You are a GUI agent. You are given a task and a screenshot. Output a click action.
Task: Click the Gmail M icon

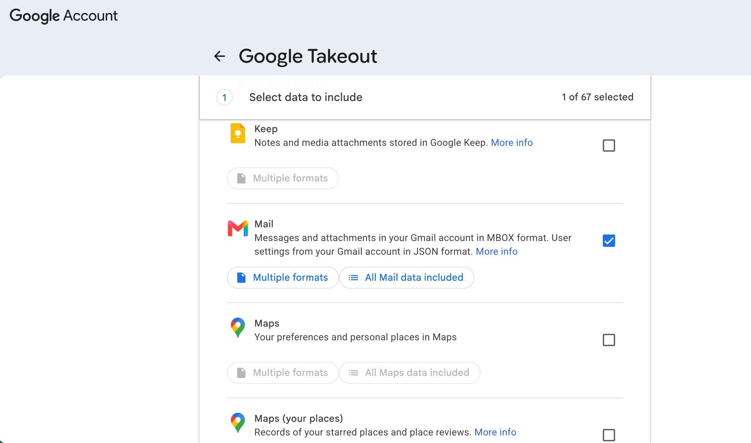(238, 228)
